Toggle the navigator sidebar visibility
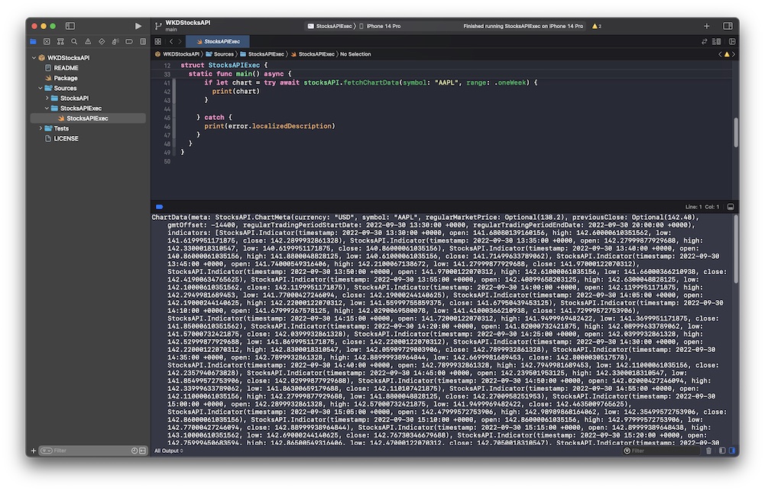The image size is (765, 491). pyautogui.click(x=70, y=26)
